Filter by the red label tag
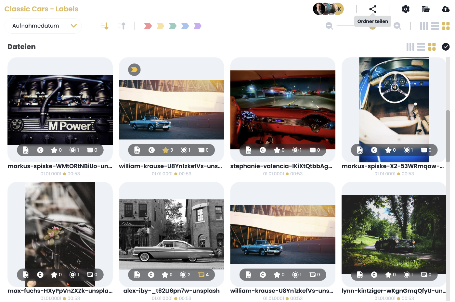455x302 pixels. (x=148, y=26)
